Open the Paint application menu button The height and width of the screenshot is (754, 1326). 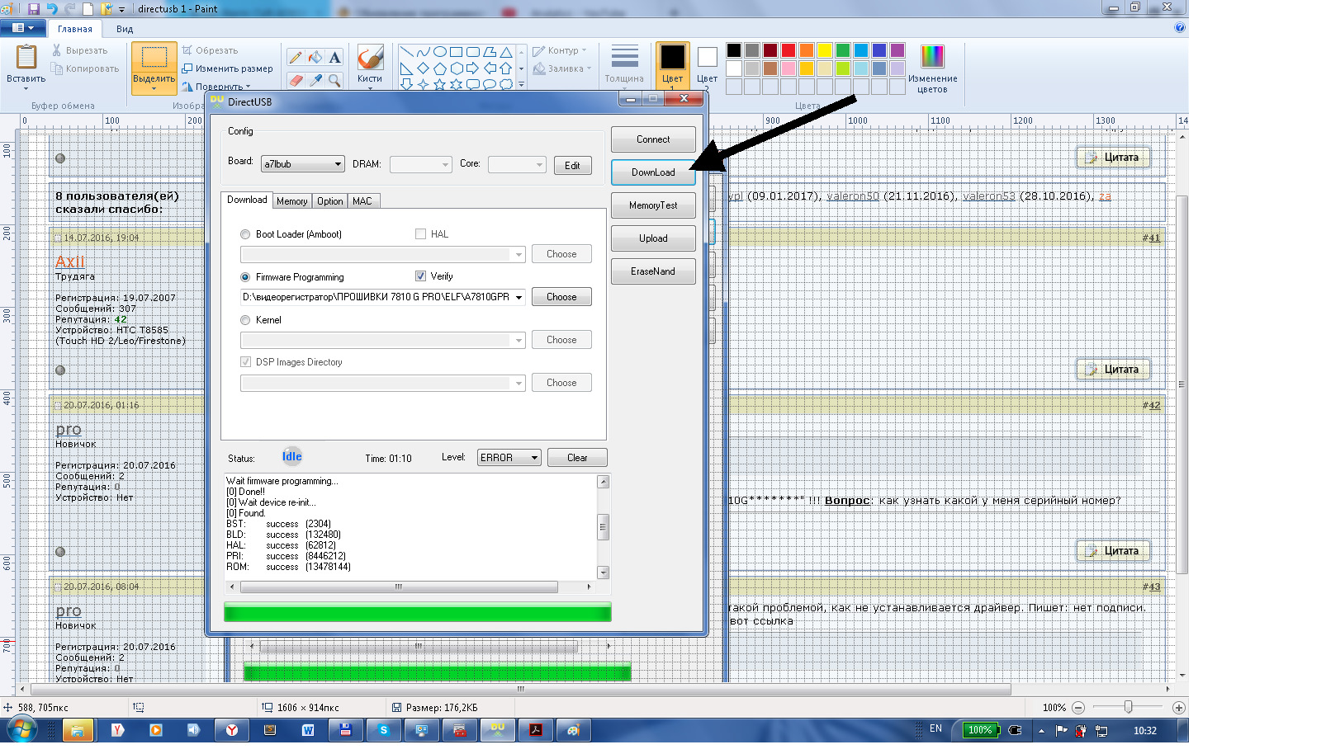23,27
